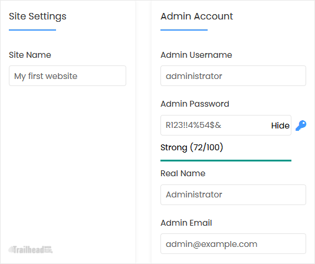
Task: Hide the admin password characters
Action: (280, 126)
